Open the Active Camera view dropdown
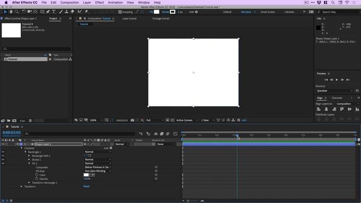 (x=187, y=120)
